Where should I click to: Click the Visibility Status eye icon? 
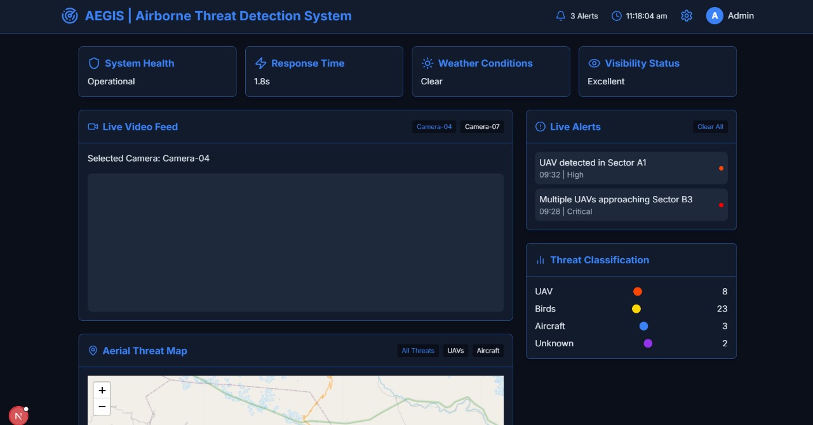click(x=594, y=63)
